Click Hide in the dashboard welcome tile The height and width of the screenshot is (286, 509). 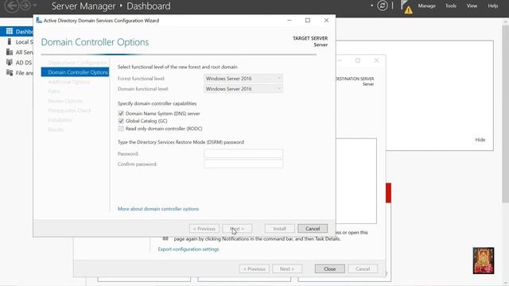pyautogui.click(x=480, y=140)
